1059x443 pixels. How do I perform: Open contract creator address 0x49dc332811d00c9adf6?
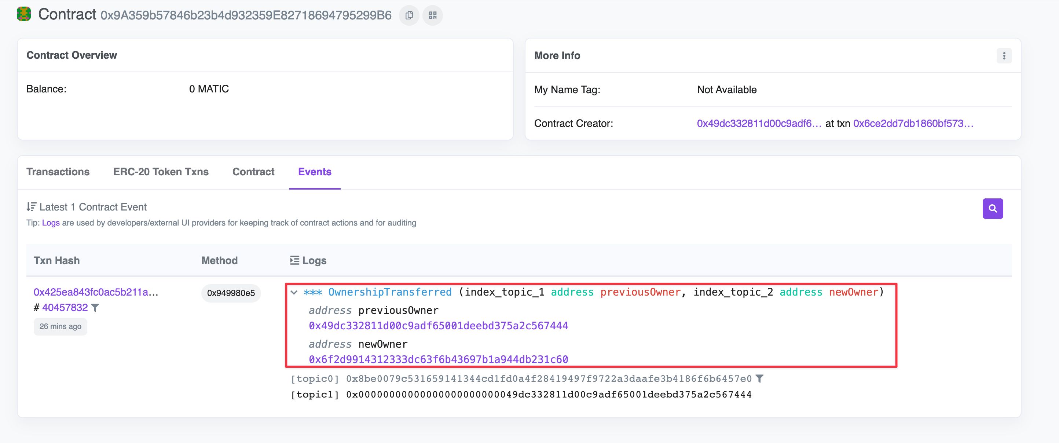(759, 123)
